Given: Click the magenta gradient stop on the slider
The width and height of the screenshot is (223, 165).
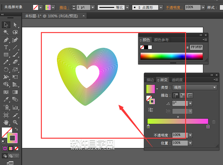Looking at the screenshot, I should (x=208, y=126).
